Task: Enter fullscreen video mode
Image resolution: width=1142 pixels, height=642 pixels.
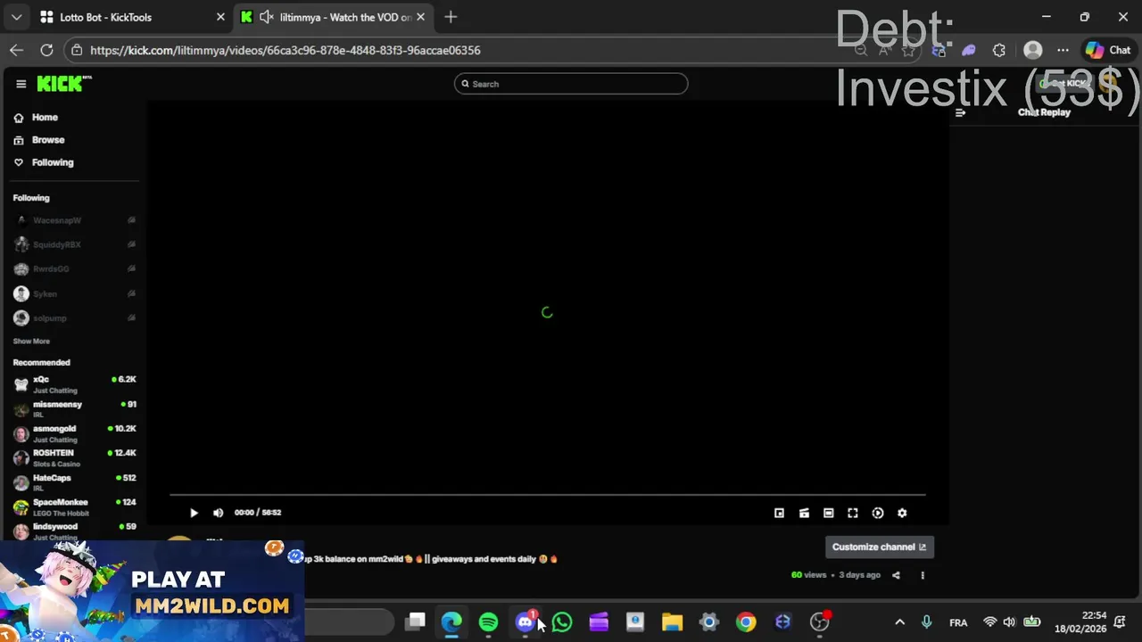Action: [x=853, y=513]
